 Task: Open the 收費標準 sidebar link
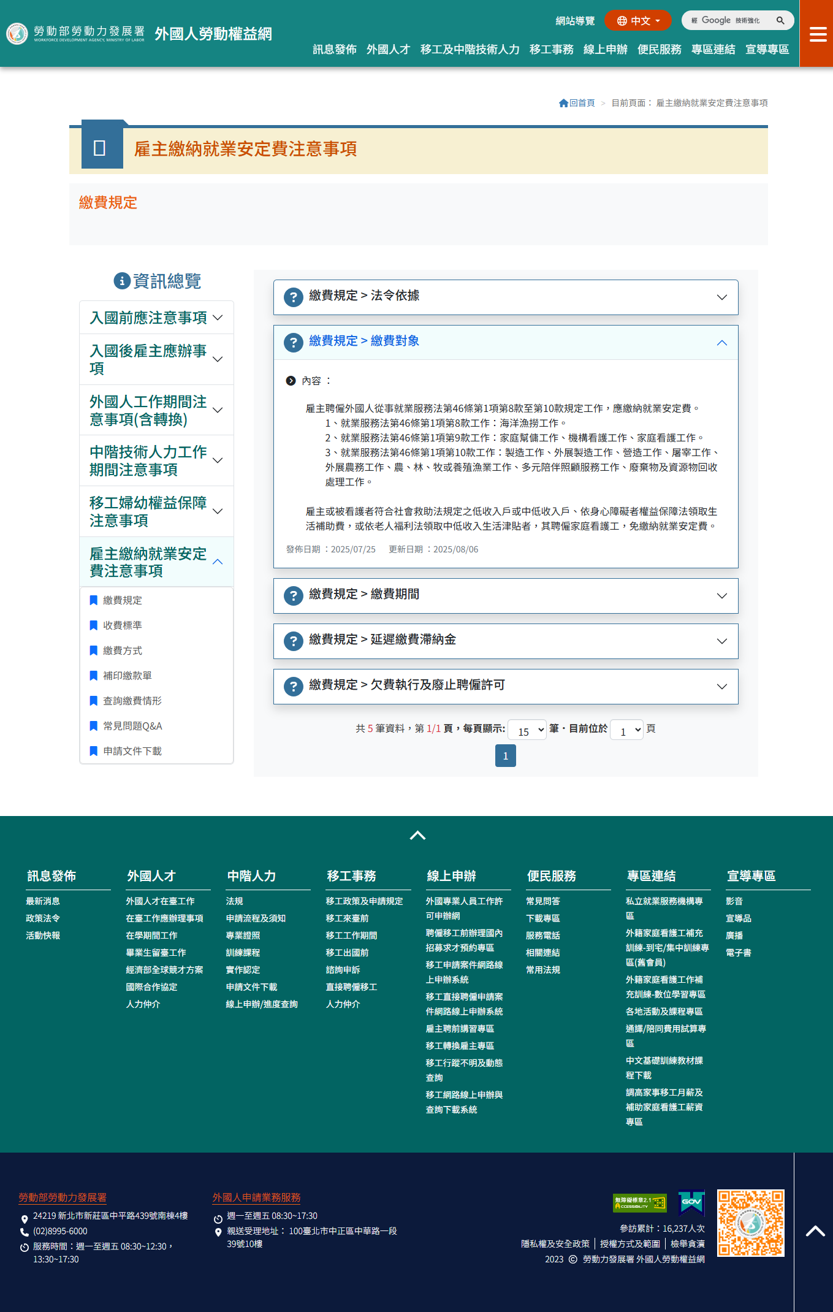[x=123, y=625]
